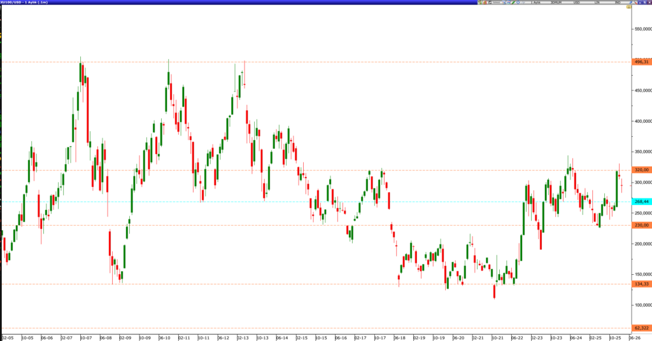Click into the Sembol symbol field

point(496,3)
